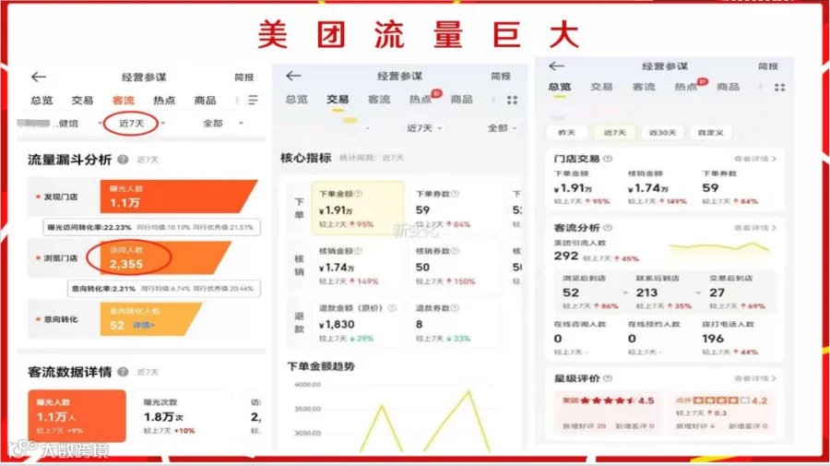The image size is (830, 466).
Task: Click help icon beside 流量漏斗分析
Action: coord(123,160)
